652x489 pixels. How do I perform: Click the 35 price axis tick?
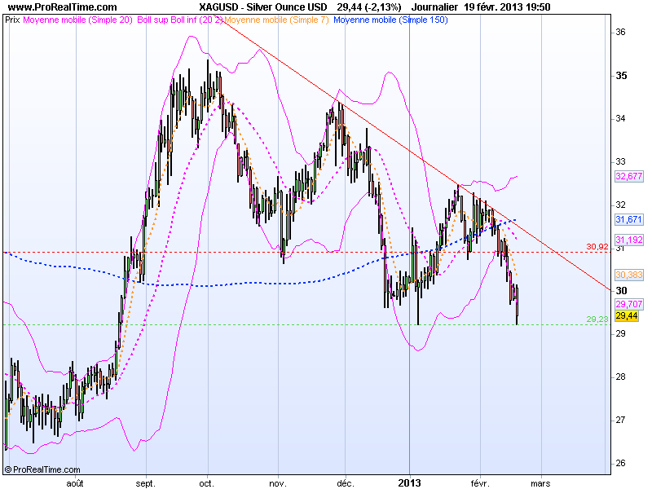point(621,76)
